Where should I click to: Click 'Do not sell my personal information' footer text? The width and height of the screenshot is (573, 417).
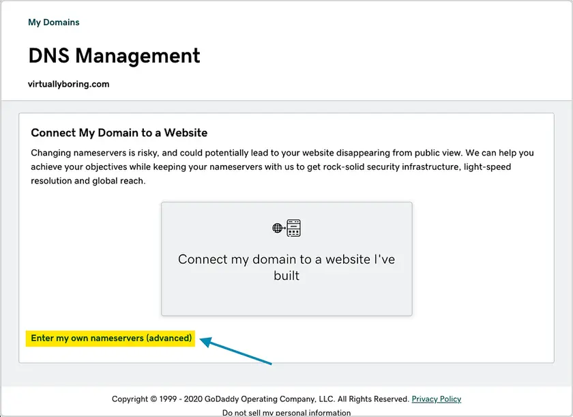pos(286,413)
